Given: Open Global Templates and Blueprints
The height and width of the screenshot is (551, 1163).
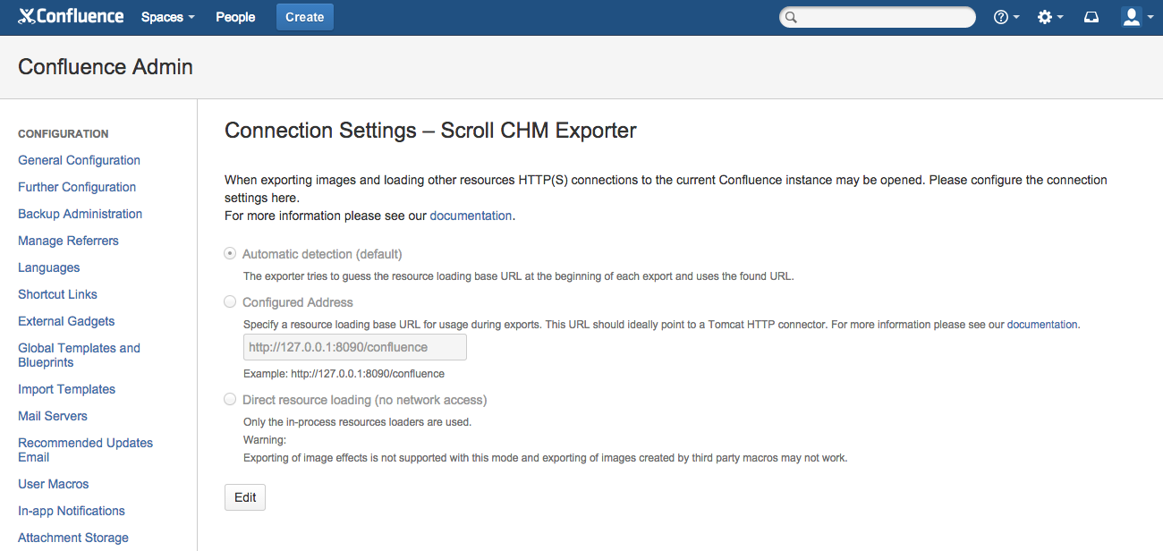Looking at the screenshot, I should click(x=79, y=355).
